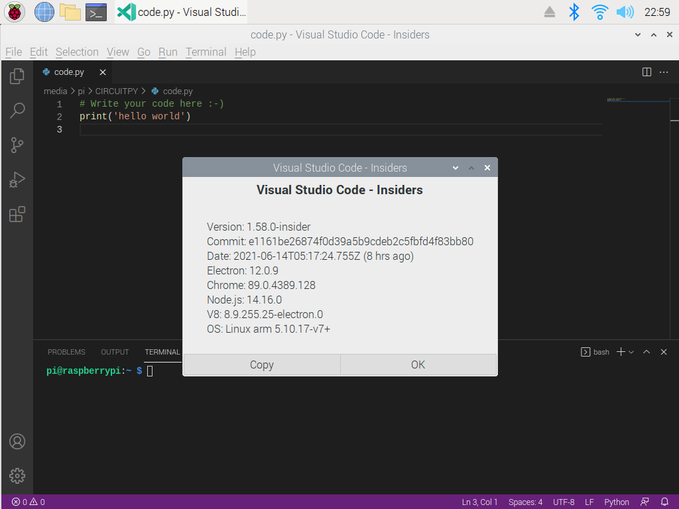Click Copy in the About dialog
The height and width of the screenshot is (509, 679).
pyautogui.click(x=262, y=365)
